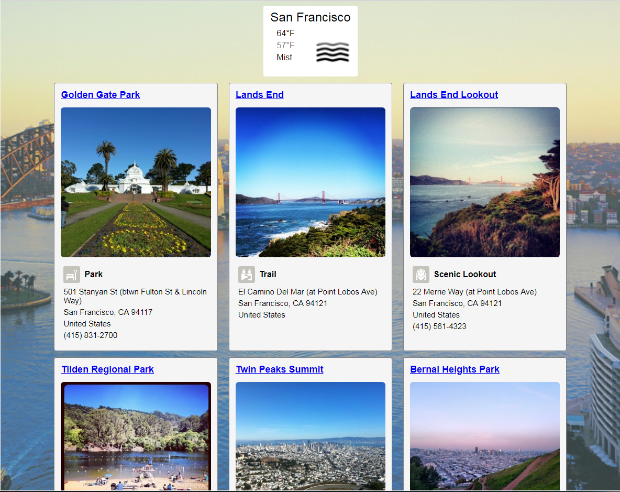This screenshot has width=620, height=492.
Task: Click the 22 Merrie Way address
Action: click(x=474, y=292)
